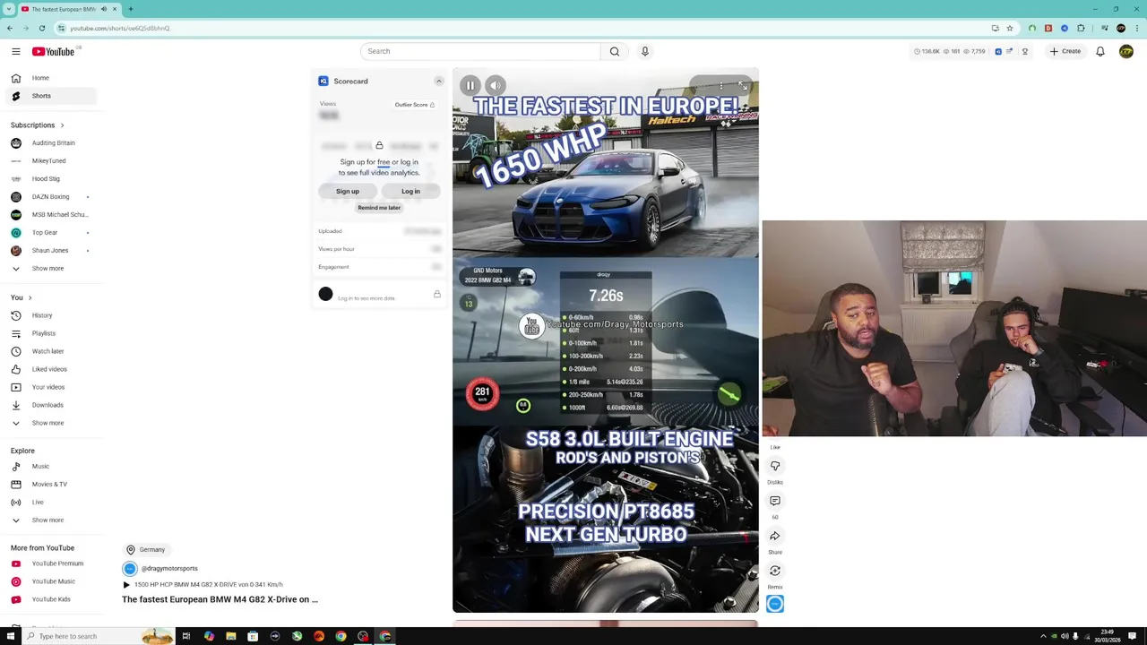Pause the Short video
This screenshot has height=645, width=1147.
click(x=470, y=85)
